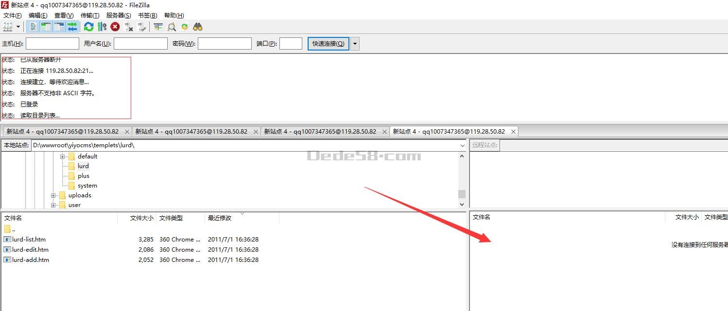Screen dimensions: 728x311
Task: Expand the default folder tree node
Action: [x=62, y=156]
